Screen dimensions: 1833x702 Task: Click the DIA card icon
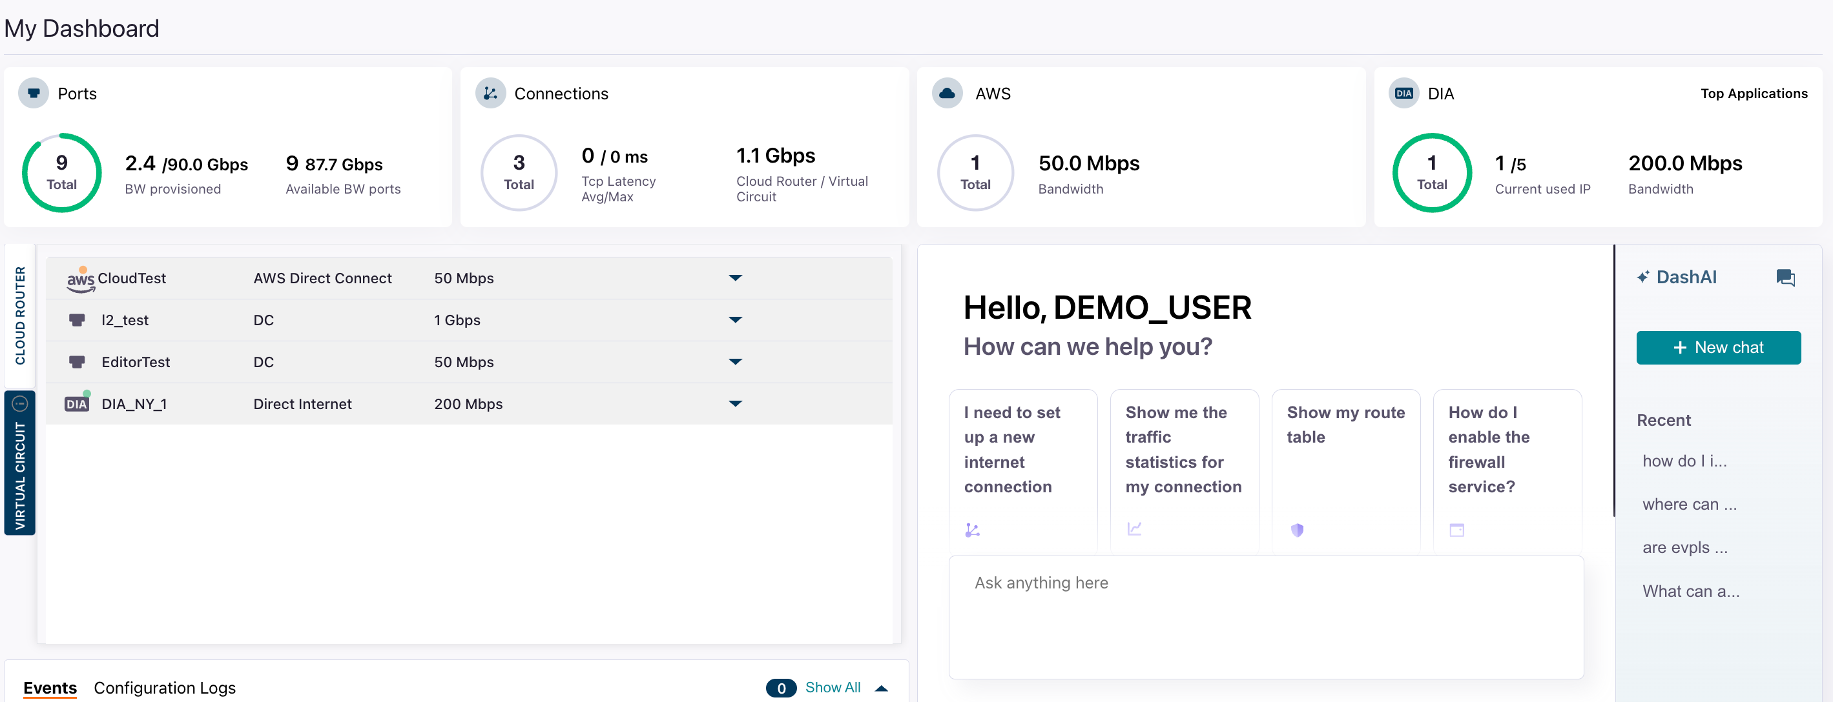(x=1404, y=93)
